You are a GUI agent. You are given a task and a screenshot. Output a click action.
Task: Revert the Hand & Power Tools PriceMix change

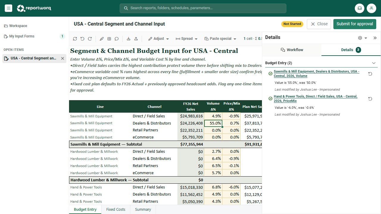pyautogui.click(x=370, y=99)
